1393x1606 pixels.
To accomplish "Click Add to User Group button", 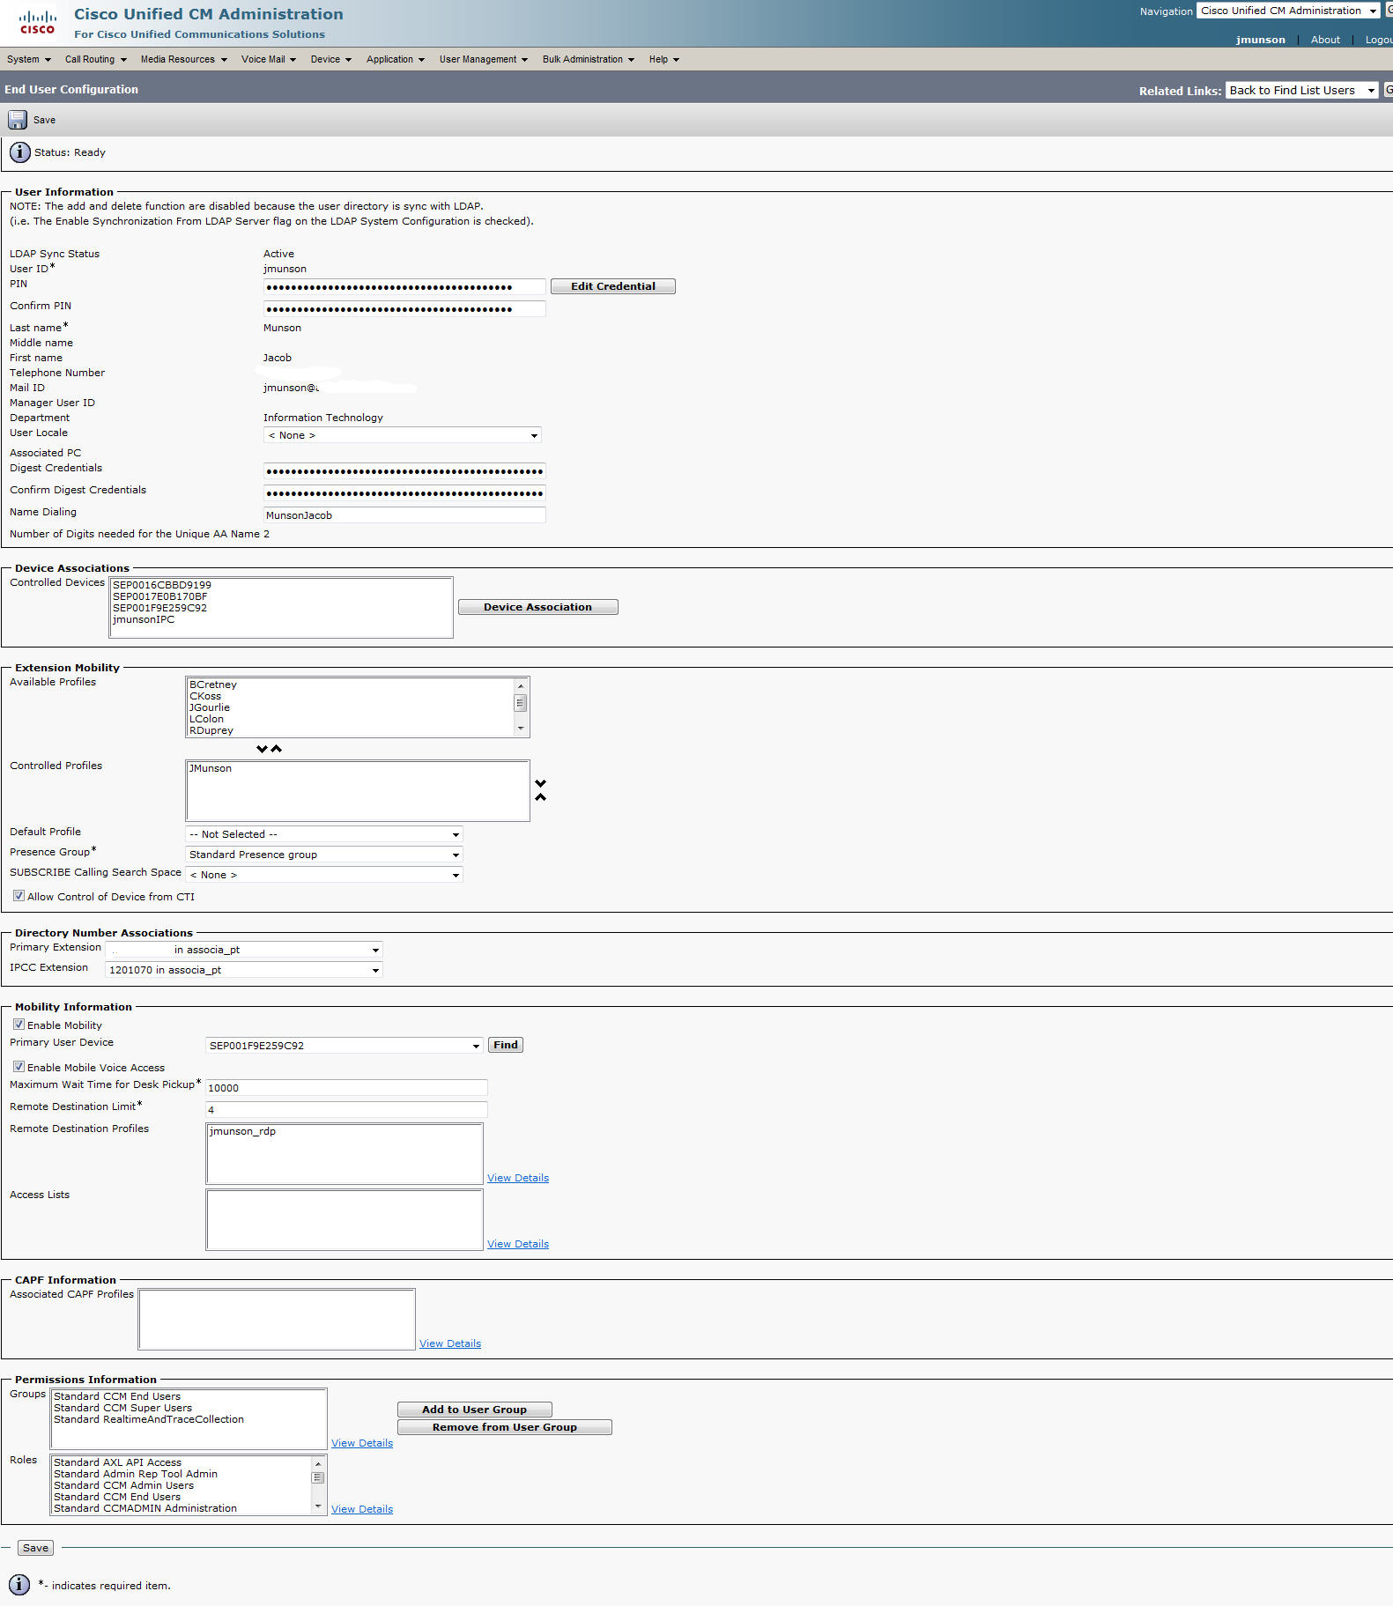I will point(474,1410).
